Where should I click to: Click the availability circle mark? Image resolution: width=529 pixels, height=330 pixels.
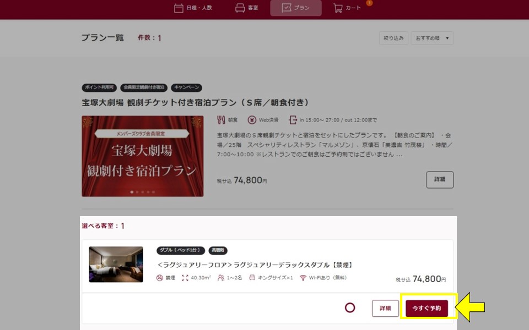[350, 308]
